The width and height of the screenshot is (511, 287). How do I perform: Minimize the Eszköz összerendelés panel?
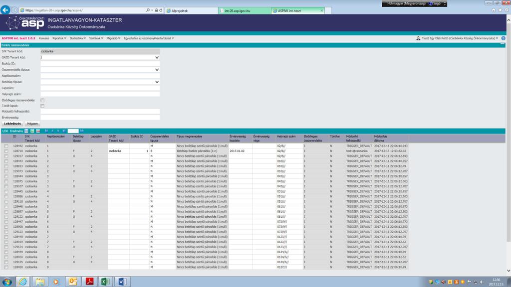click(x=502, y=45)
